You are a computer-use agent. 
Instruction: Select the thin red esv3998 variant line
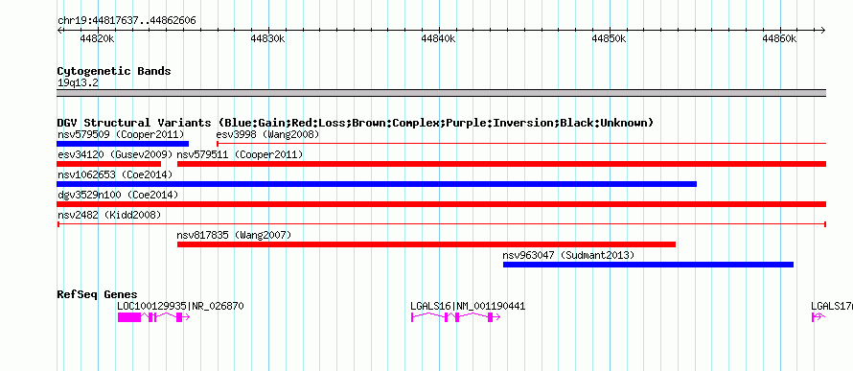521,144
